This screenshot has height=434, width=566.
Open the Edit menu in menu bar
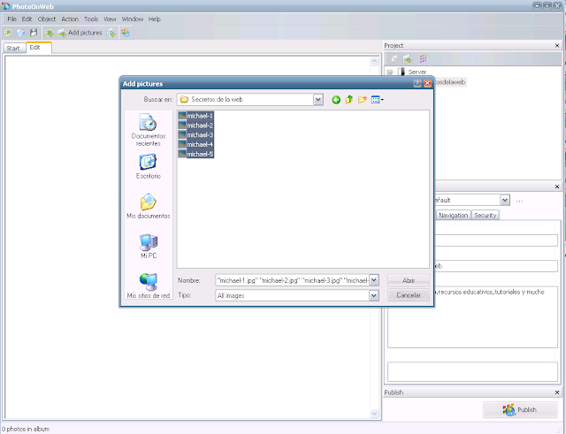pos(27,19)
